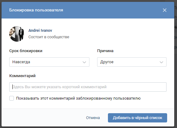The image size is (177, 128).
Task: Click the dimmed page area right of dialog
Action: (x=176, y=68)
